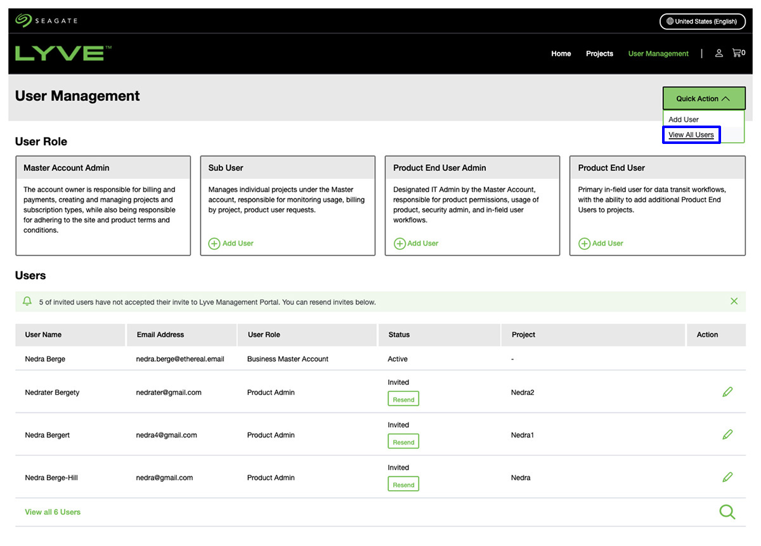Click the Nedra1 project cell

pyautogui.click(x=523, y=435)
